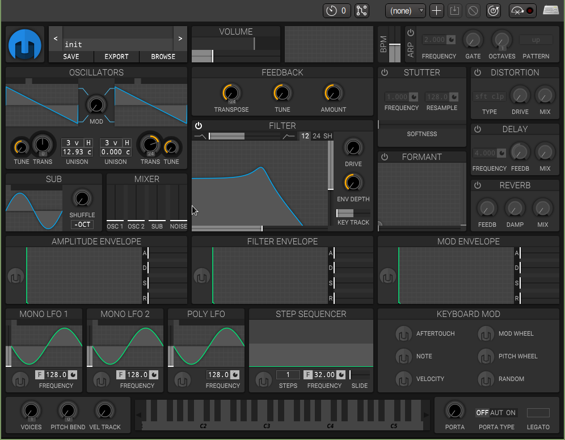Set Porta Type to ON
This screenshot has height=440, width=565.
pos(511,413)
